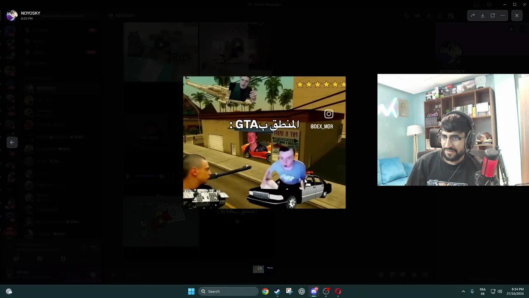Open the weather widget on the taskbar
This screenshot has height=298, width=529.
coord(9,291)
